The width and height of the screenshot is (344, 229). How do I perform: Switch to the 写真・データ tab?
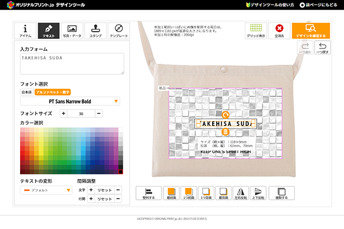tap(72, 30)
